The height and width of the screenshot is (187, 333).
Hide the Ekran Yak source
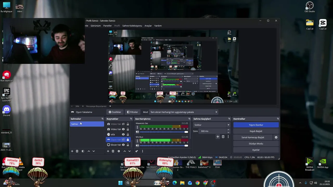click(123, 145)
